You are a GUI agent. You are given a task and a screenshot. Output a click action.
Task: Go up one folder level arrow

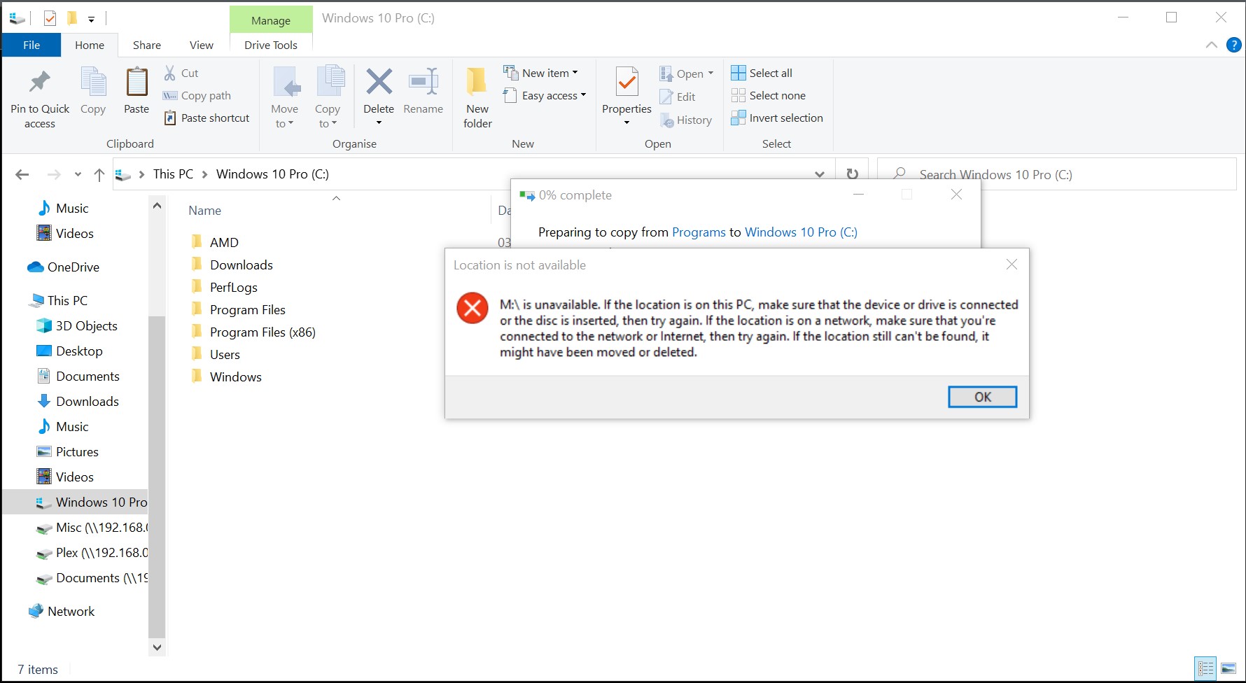(x=99, y=174)
